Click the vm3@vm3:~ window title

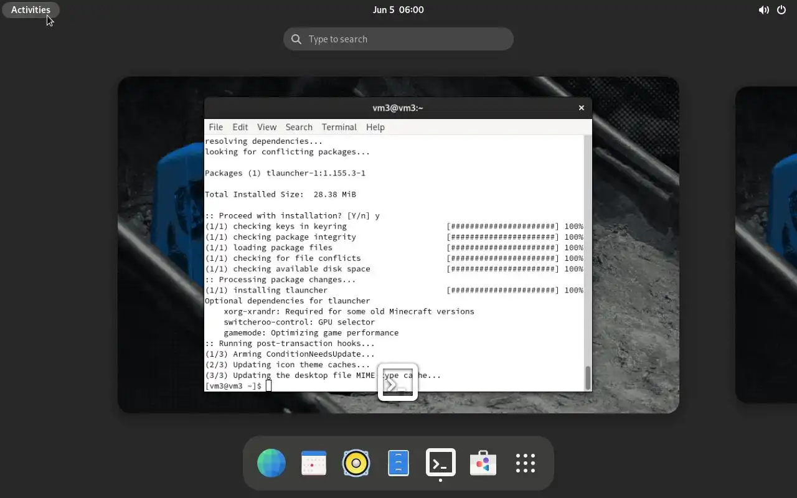pos(398,108)
